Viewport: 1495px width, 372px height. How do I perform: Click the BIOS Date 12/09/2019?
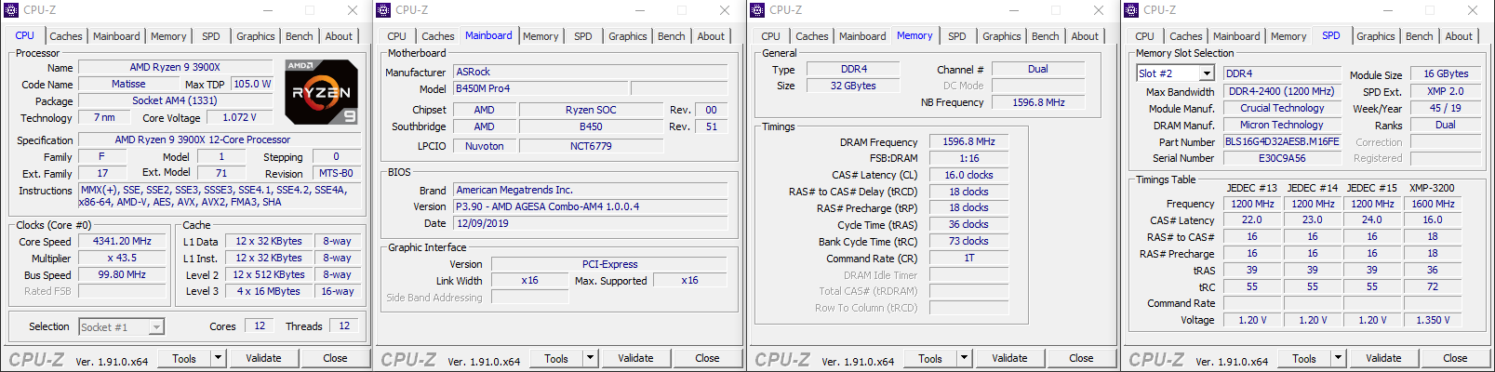click(591, 223)
